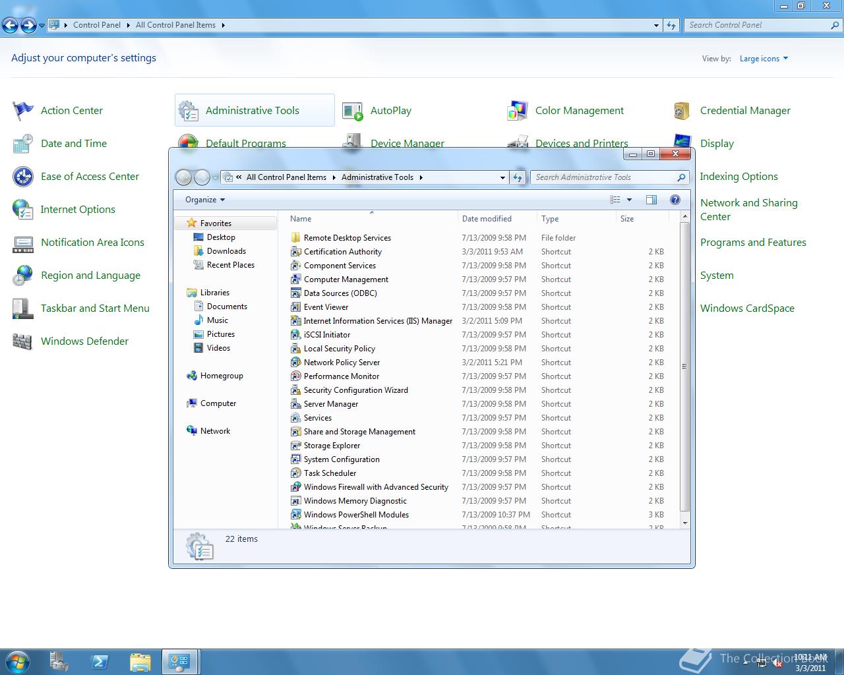
Task: Click the Remote Desktop Services folder icon
Action: point(296,238)
